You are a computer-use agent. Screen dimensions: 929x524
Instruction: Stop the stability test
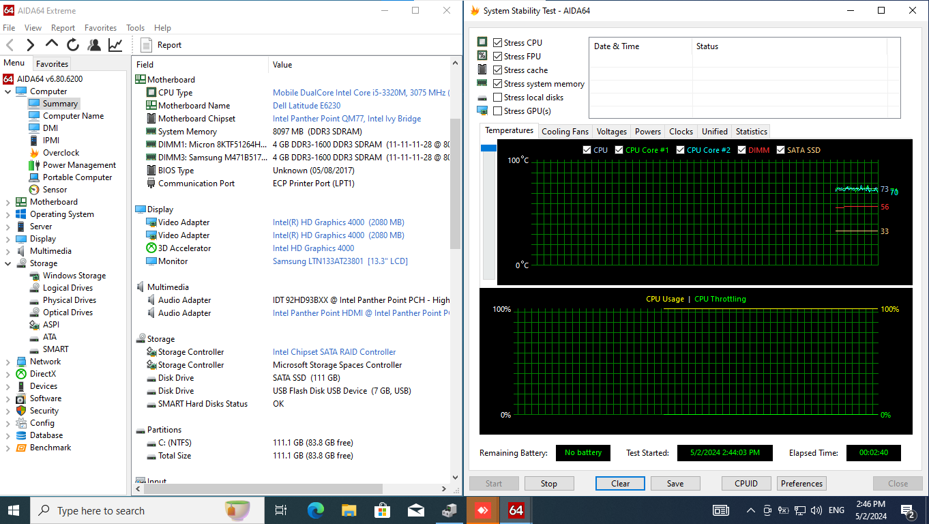point(549,484)
